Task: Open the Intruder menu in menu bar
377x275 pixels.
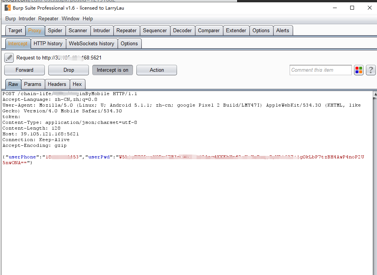Action: 27,18
